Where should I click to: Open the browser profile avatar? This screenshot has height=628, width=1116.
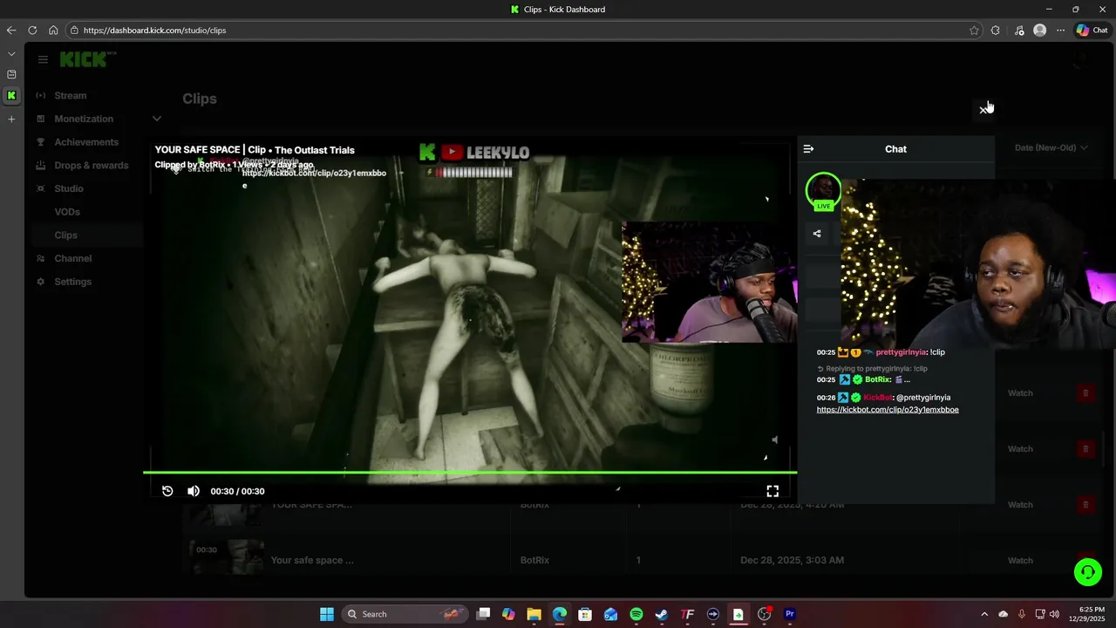click(1039, 30)
